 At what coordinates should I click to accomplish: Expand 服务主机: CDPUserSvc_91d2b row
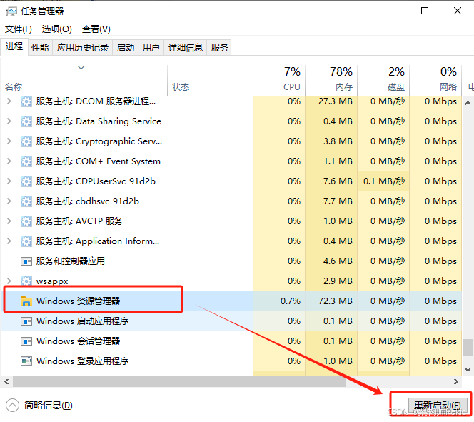tap(9, 181)
